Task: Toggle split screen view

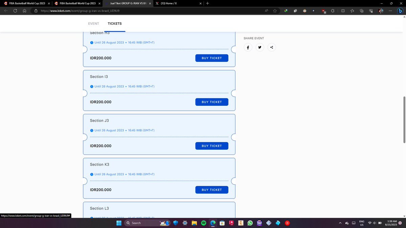Action: pyautogui.click(x=343, y=10)
